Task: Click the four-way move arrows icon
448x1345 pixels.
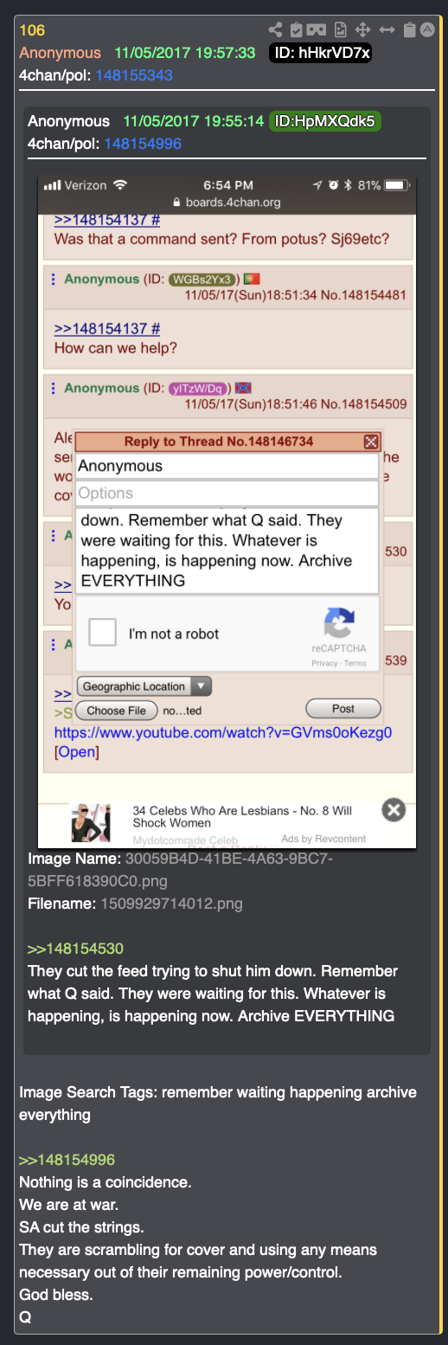Action: 364,30
